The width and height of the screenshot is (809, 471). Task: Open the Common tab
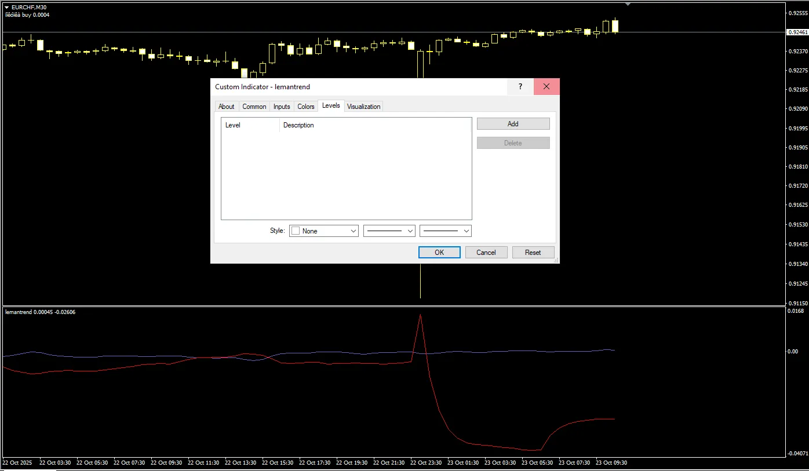point(254,107)
